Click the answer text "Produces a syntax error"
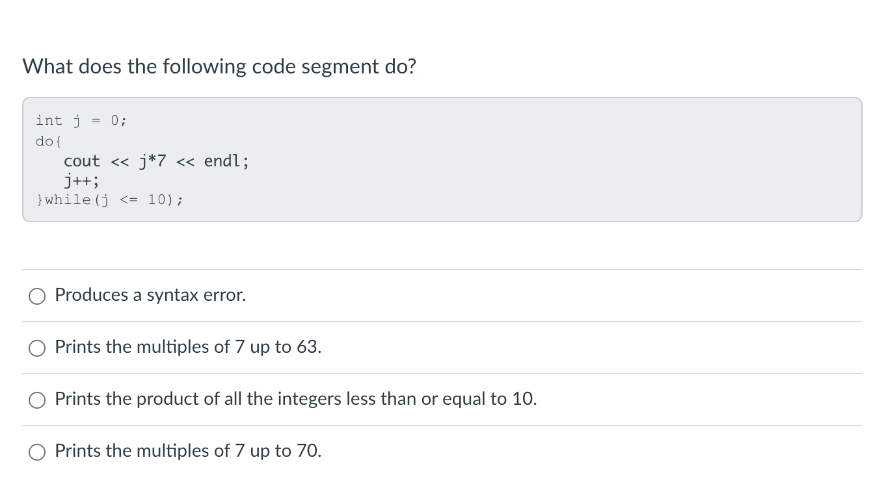The height and width of the screenshot is (499, 886). pyautogui.click(x=150, y=295)
